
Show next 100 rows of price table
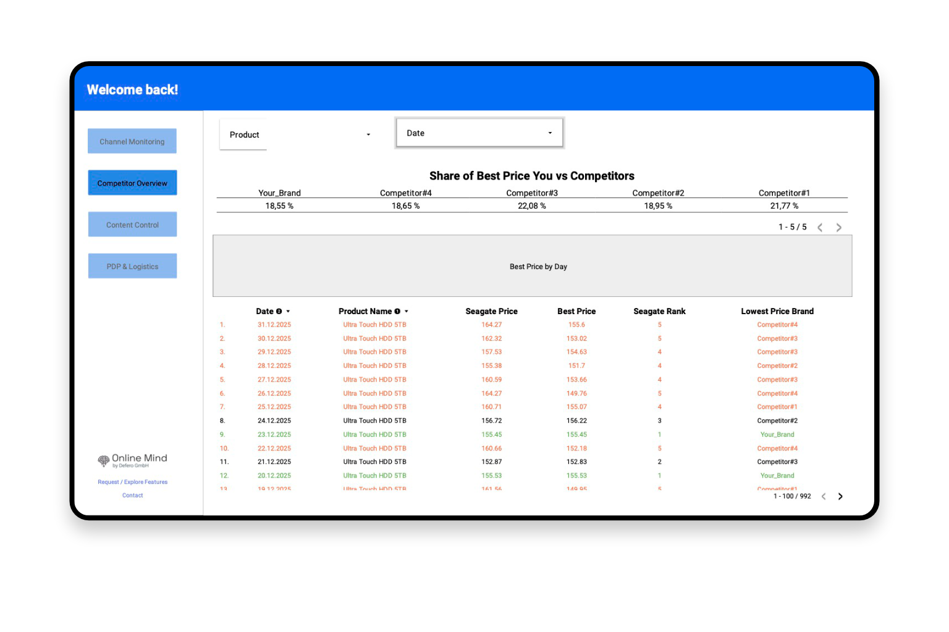840,496
